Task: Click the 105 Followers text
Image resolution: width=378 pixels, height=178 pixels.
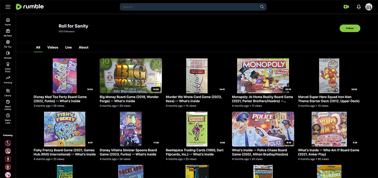Action: click(67, 32)
